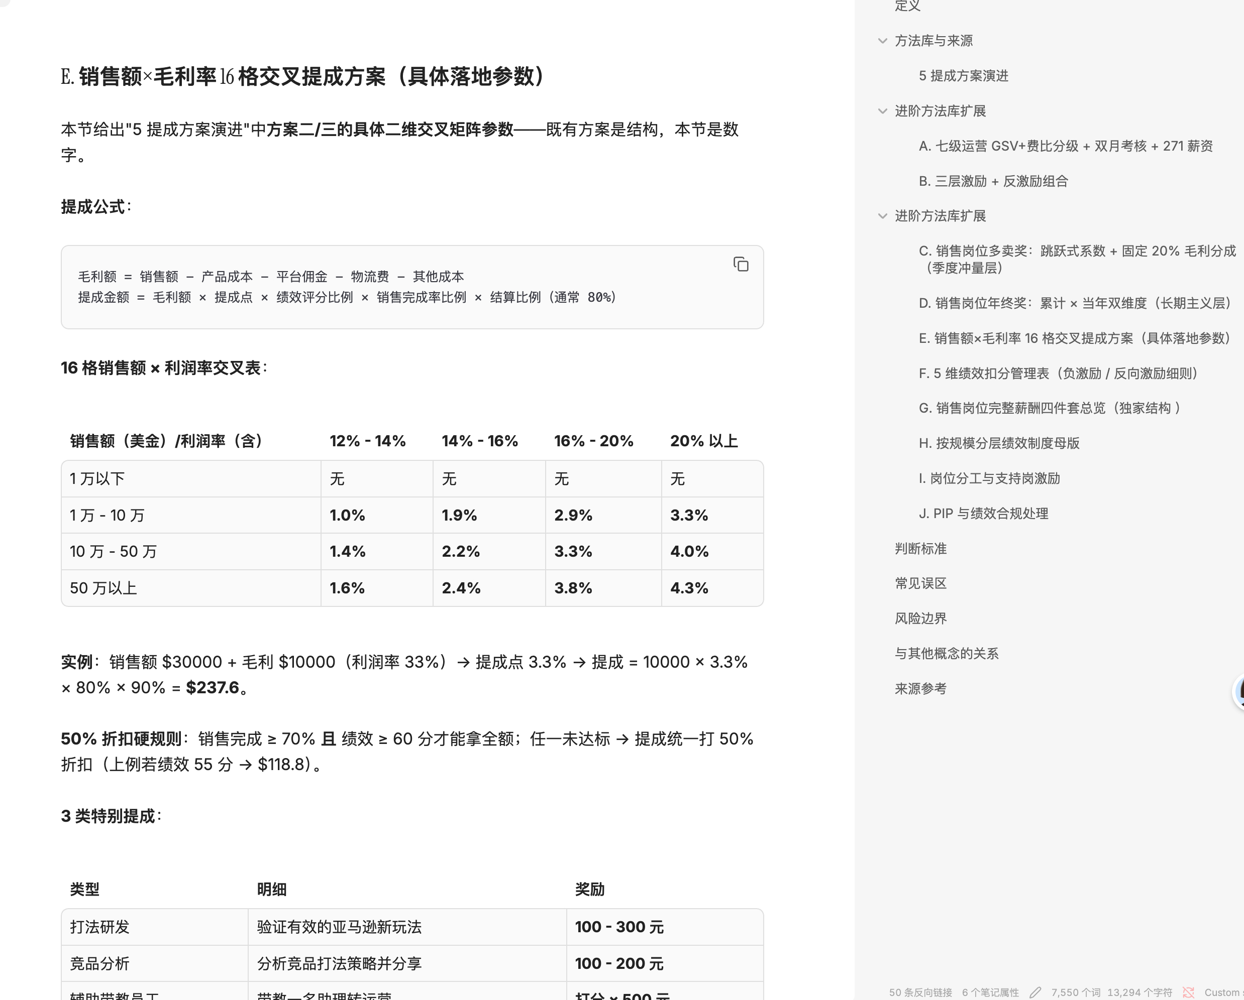Jump to 5 提成方案演进 in outline
This screenshot has width=1244, height=1000.
click(963, 76)
